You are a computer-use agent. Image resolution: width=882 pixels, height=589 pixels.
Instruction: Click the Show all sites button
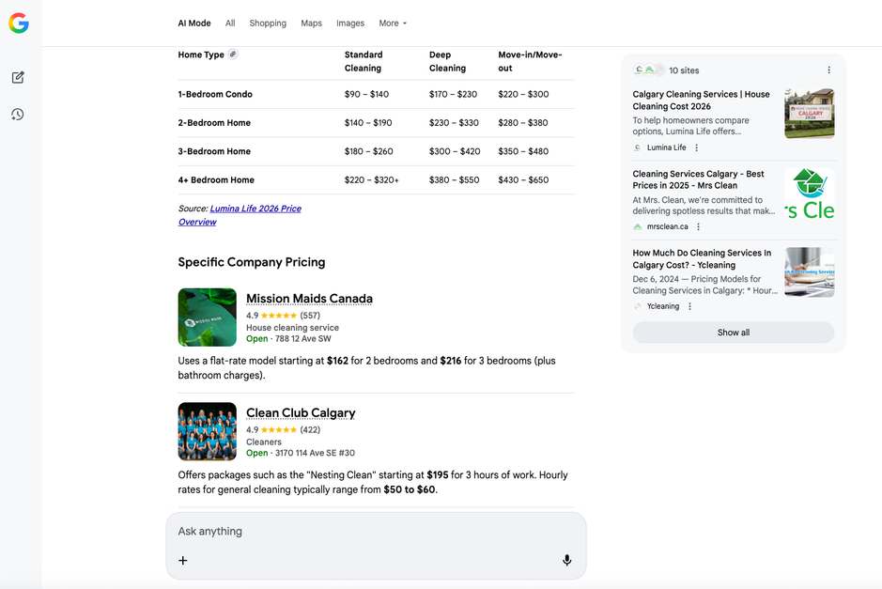pos(733,333)
